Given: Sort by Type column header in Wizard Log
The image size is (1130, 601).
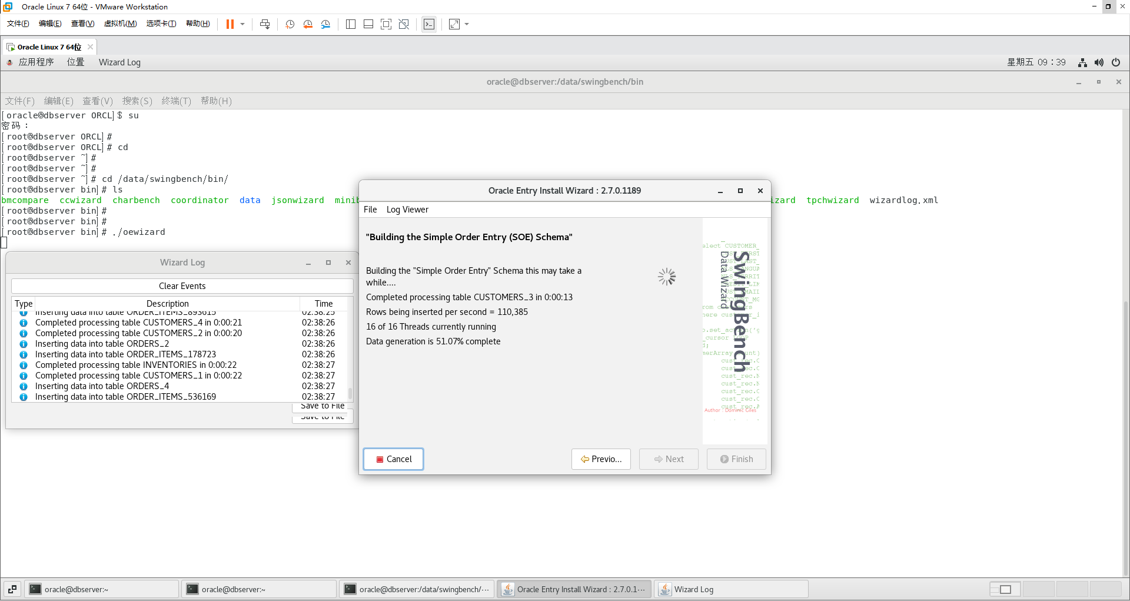Looking at the screenshot, I should point(24,304).
